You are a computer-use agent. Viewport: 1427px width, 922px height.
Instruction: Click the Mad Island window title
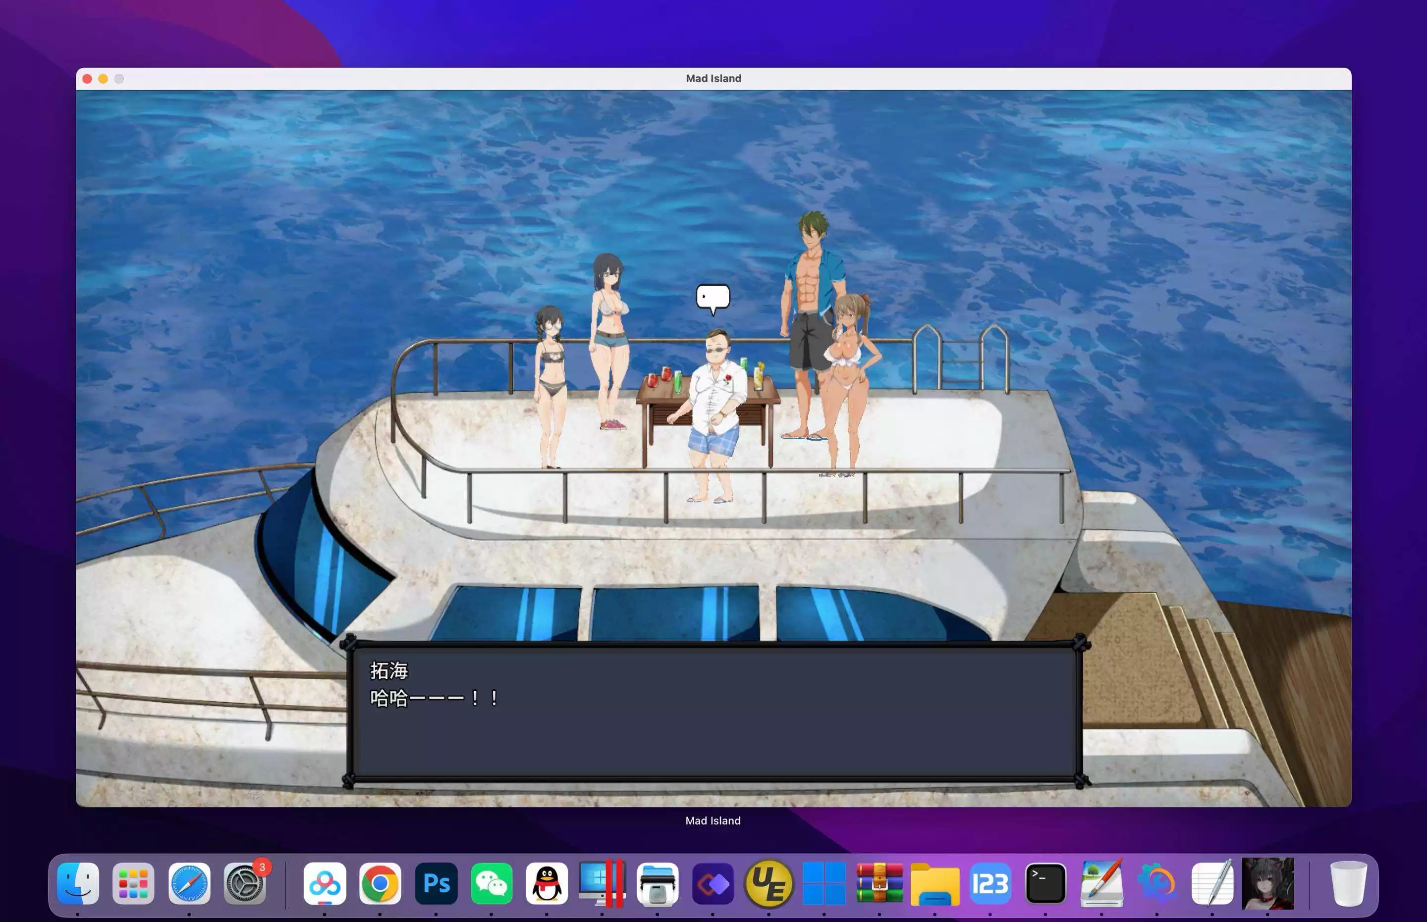click(713, 78)
